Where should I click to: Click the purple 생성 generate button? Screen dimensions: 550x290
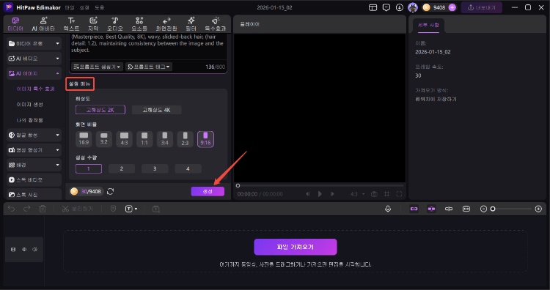coord(208,191)
